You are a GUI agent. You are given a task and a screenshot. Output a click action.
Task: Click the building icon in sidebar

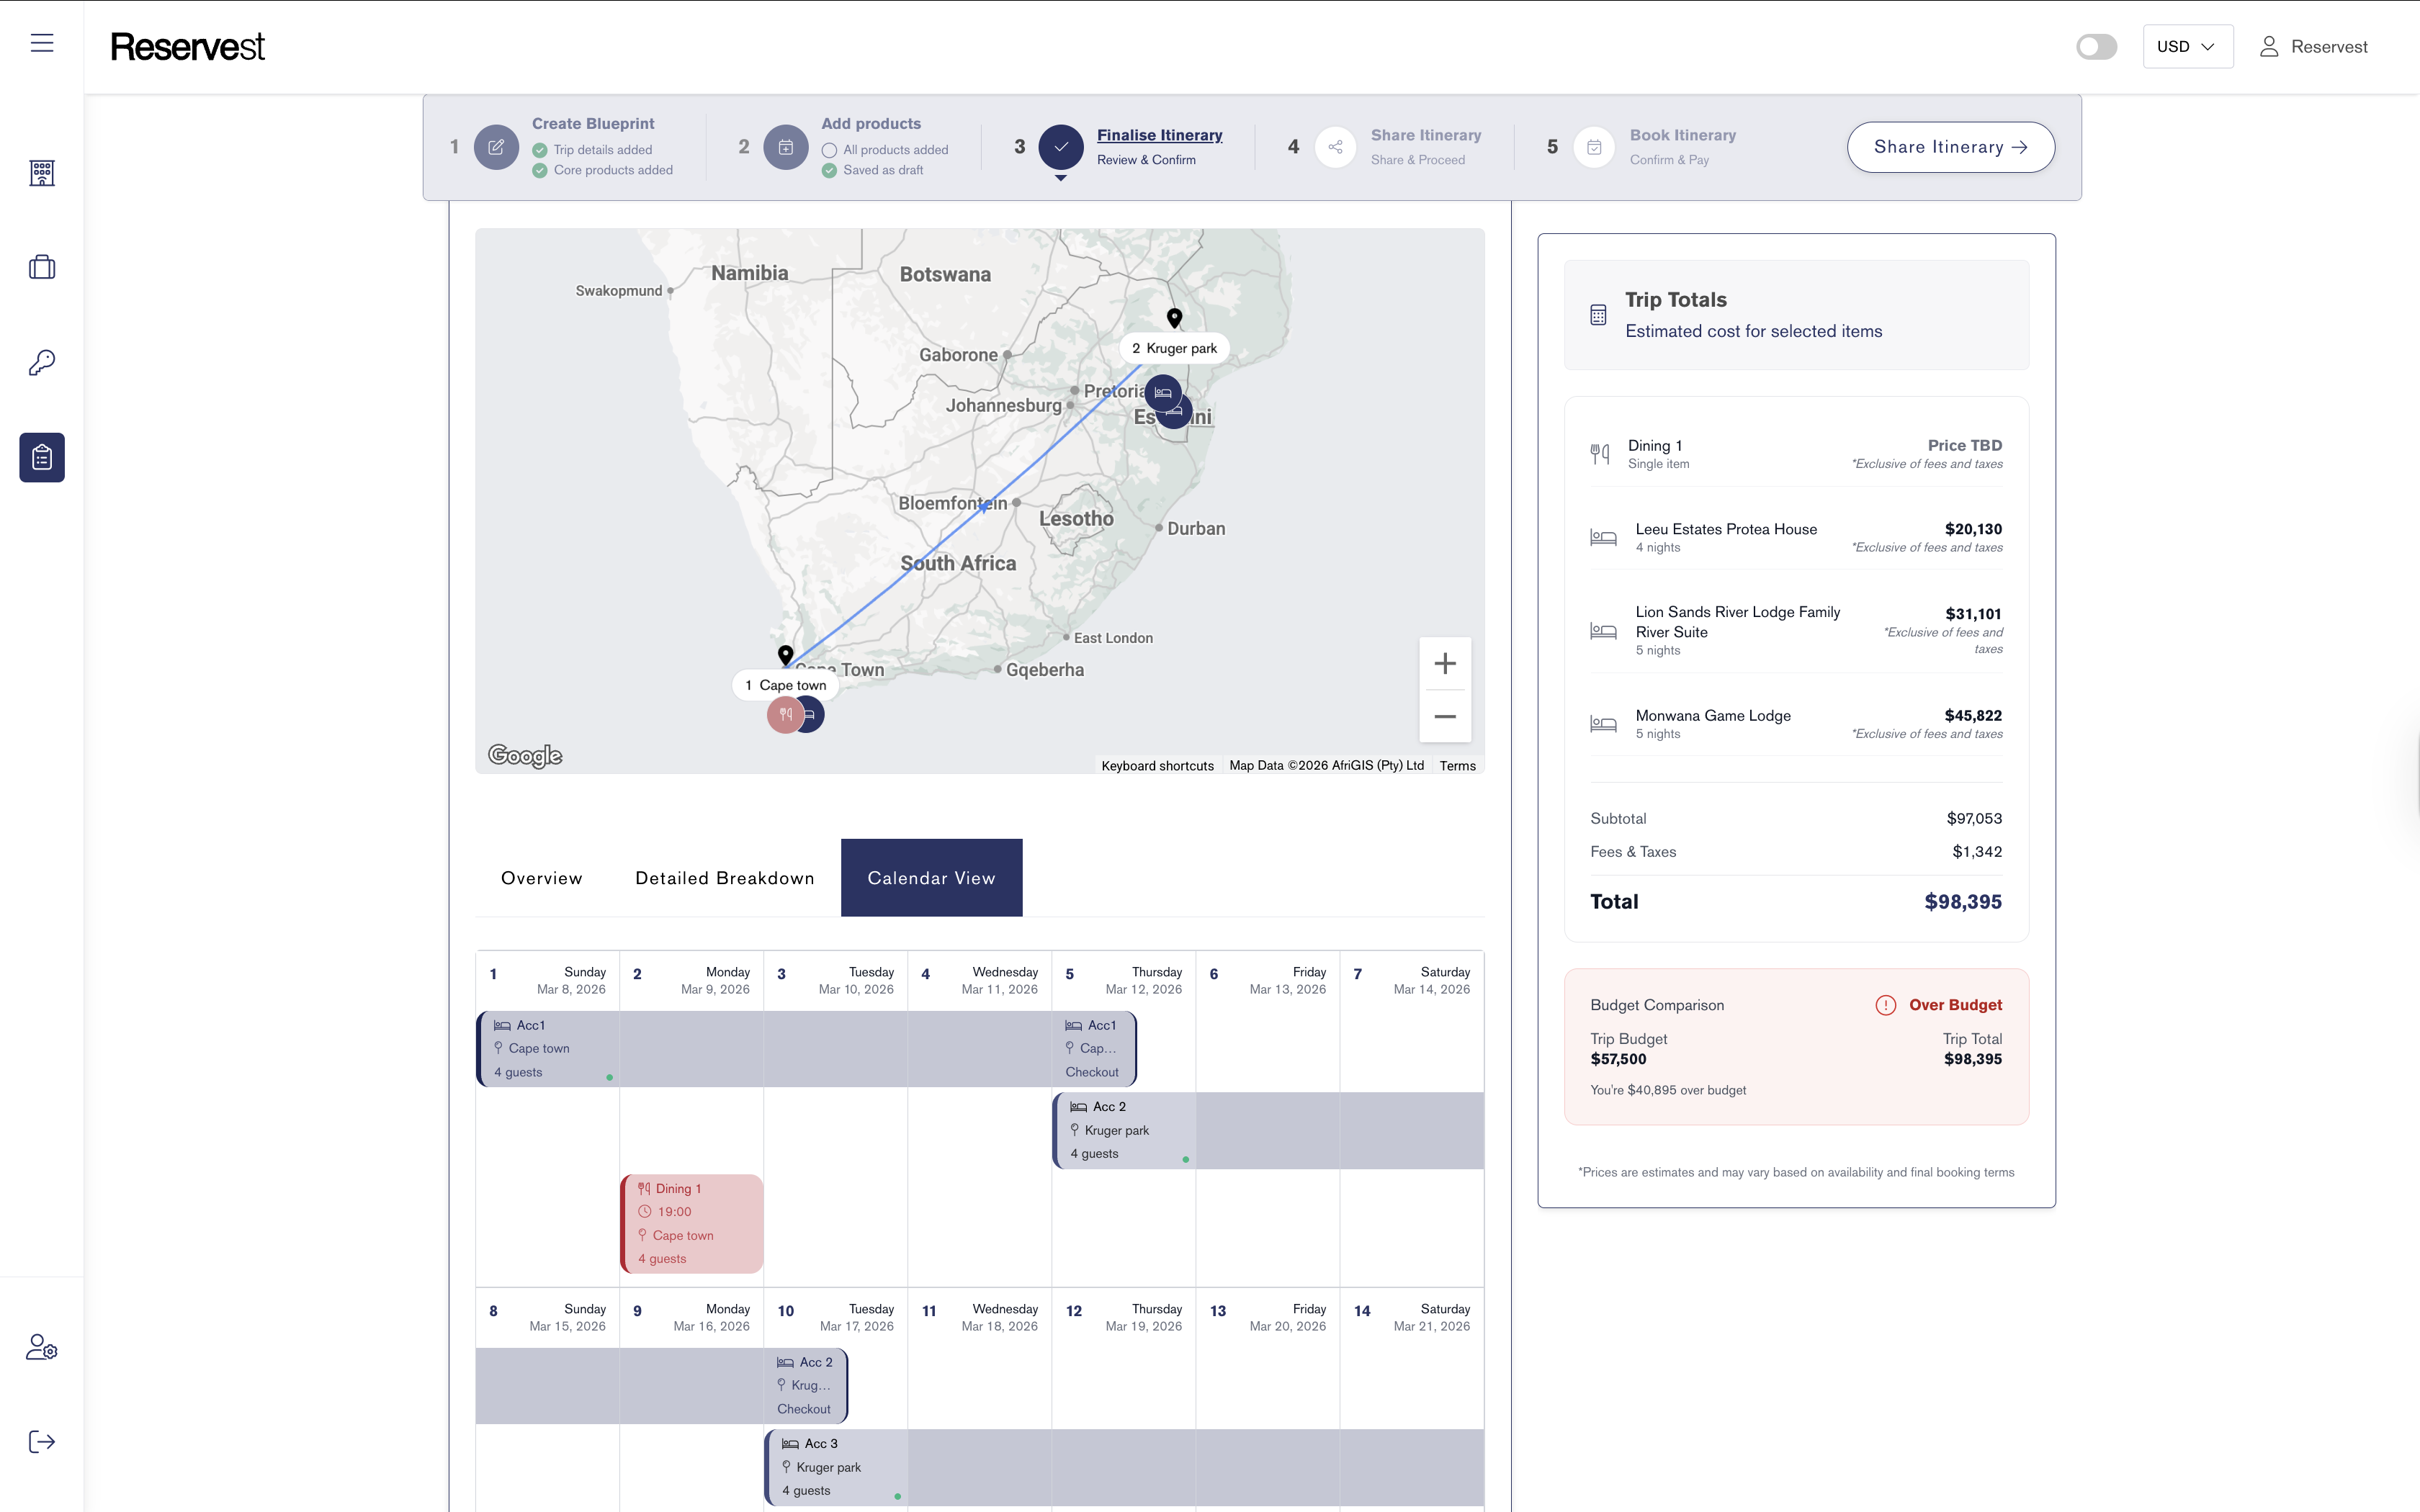coord(42,173)
